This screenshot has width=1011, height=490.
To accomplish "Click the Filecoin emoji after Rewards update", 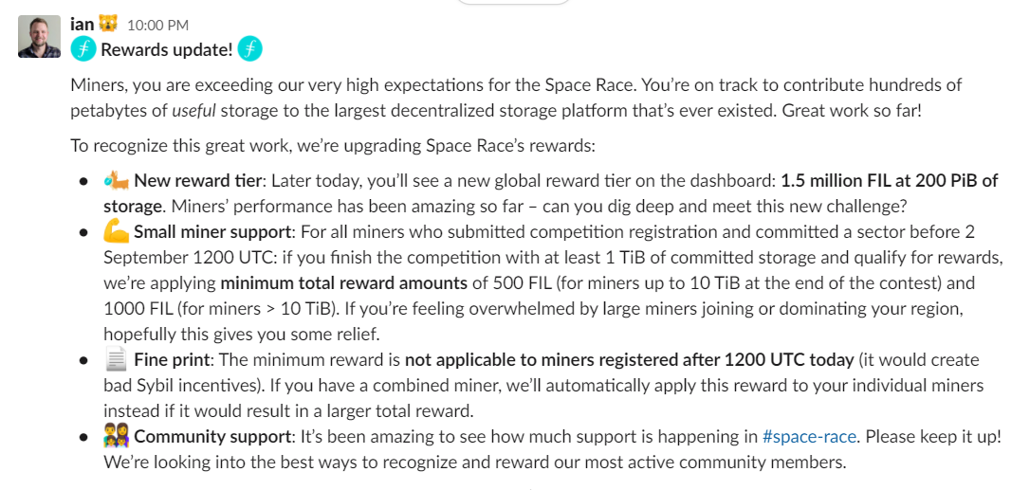I will pyautogui.click(x=249, y=49).
